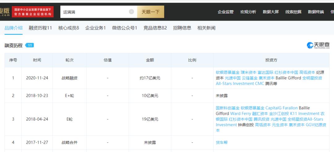Screen dimensions: 334x152
Task: Switch to the 核心成员8 tab
Action: 69,28
